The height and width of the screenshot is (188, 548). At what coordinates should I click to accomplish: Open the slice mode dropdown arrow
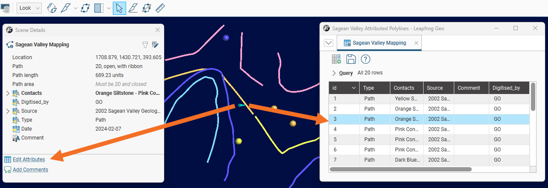108,8
